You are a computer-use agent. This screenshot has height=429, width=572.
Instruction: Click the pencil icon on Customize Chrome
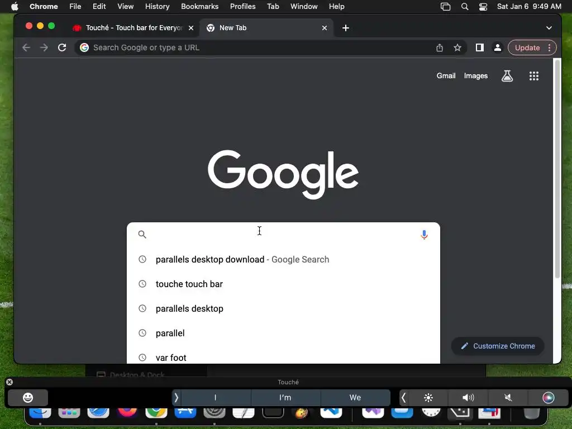pos(464,346)
